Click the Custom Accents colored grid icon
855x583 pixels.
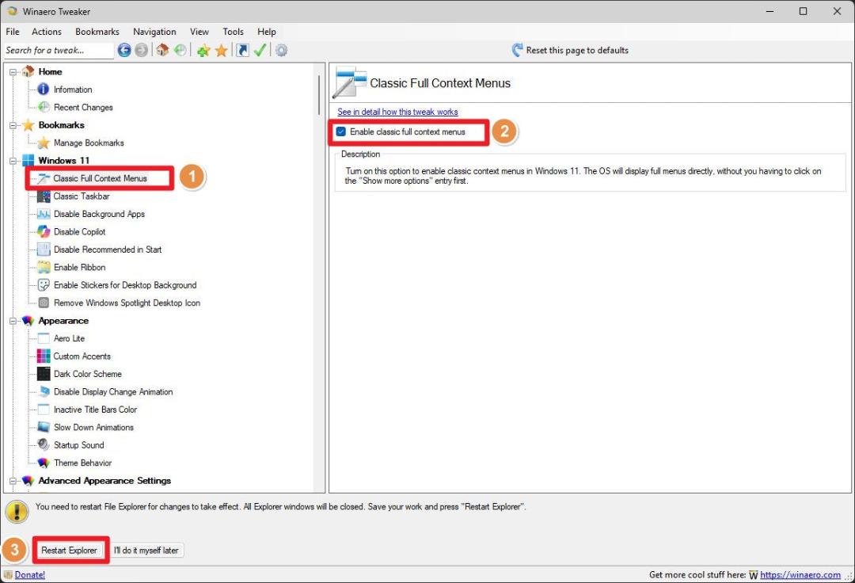click(x=43, y=356)
